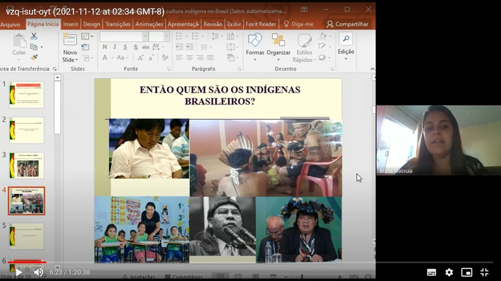The image size is (501, 281).
Task: Click the shape fill paint bucket icon
Action: [x=323, y=36]
